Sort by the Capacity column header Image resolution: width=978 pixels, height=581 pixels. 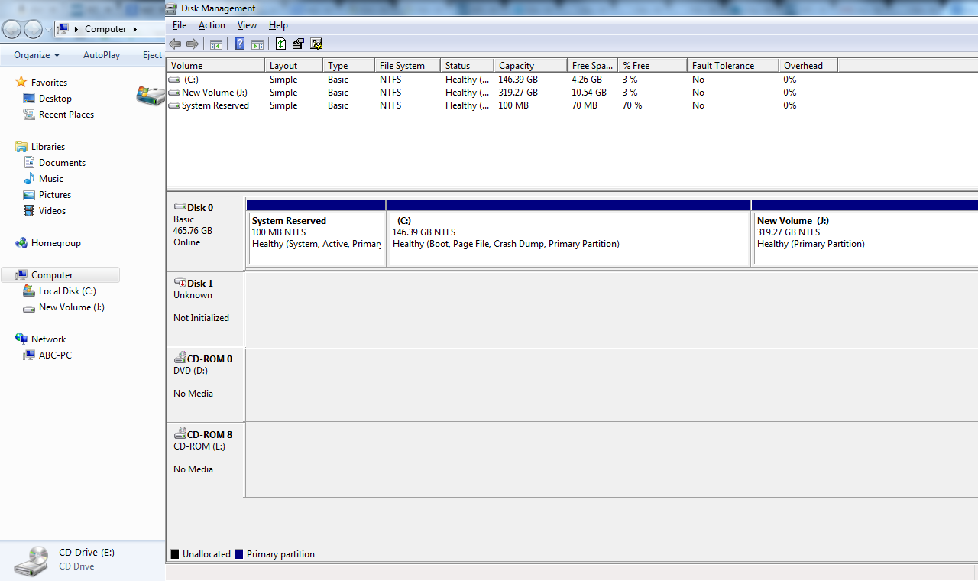click(x=530, y=66)
